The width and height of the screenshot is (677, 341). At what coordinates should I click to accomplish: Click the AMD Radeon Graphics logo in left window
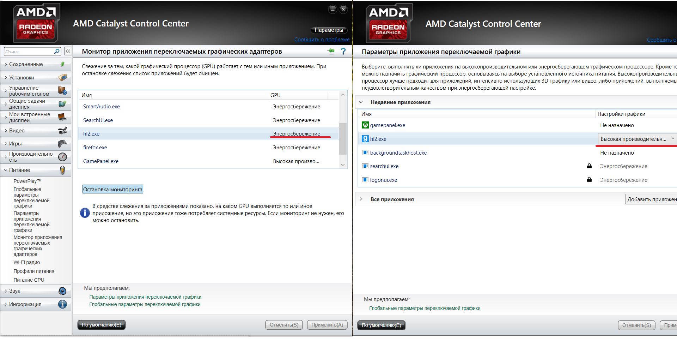tap(36, 23)
